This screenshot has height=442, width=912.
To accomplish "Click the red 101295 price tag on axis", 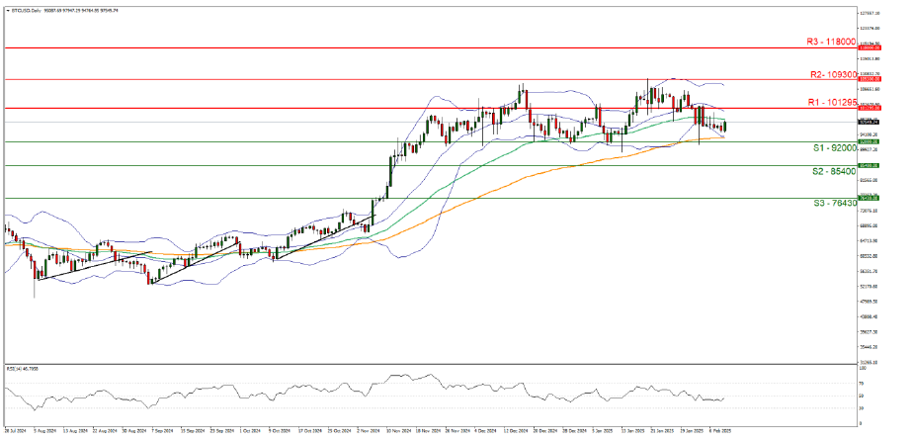I will 869,108.
